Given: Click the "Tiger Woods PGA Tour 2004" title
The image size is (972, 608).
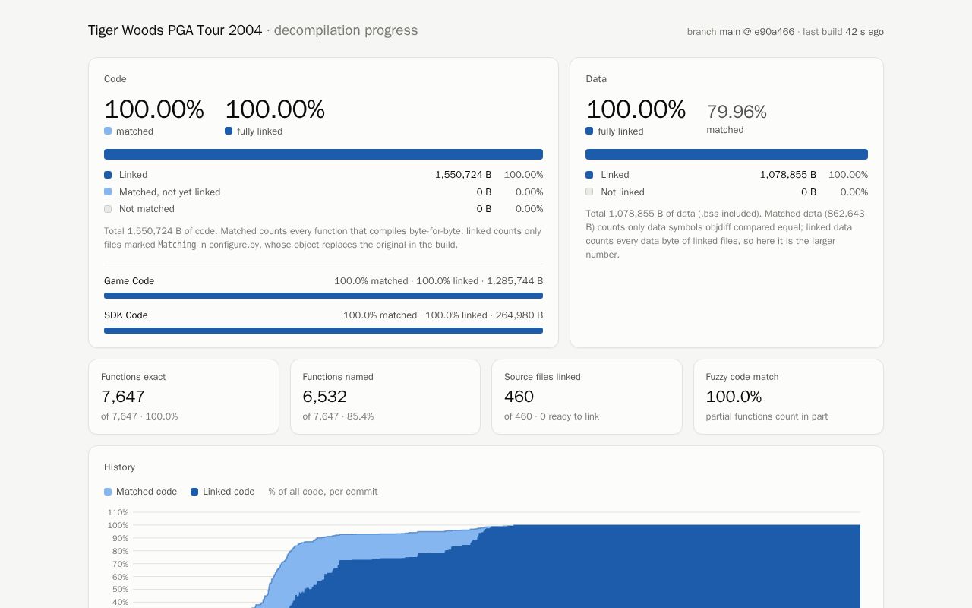Looking at the screenshot, I should coord(175,30).
